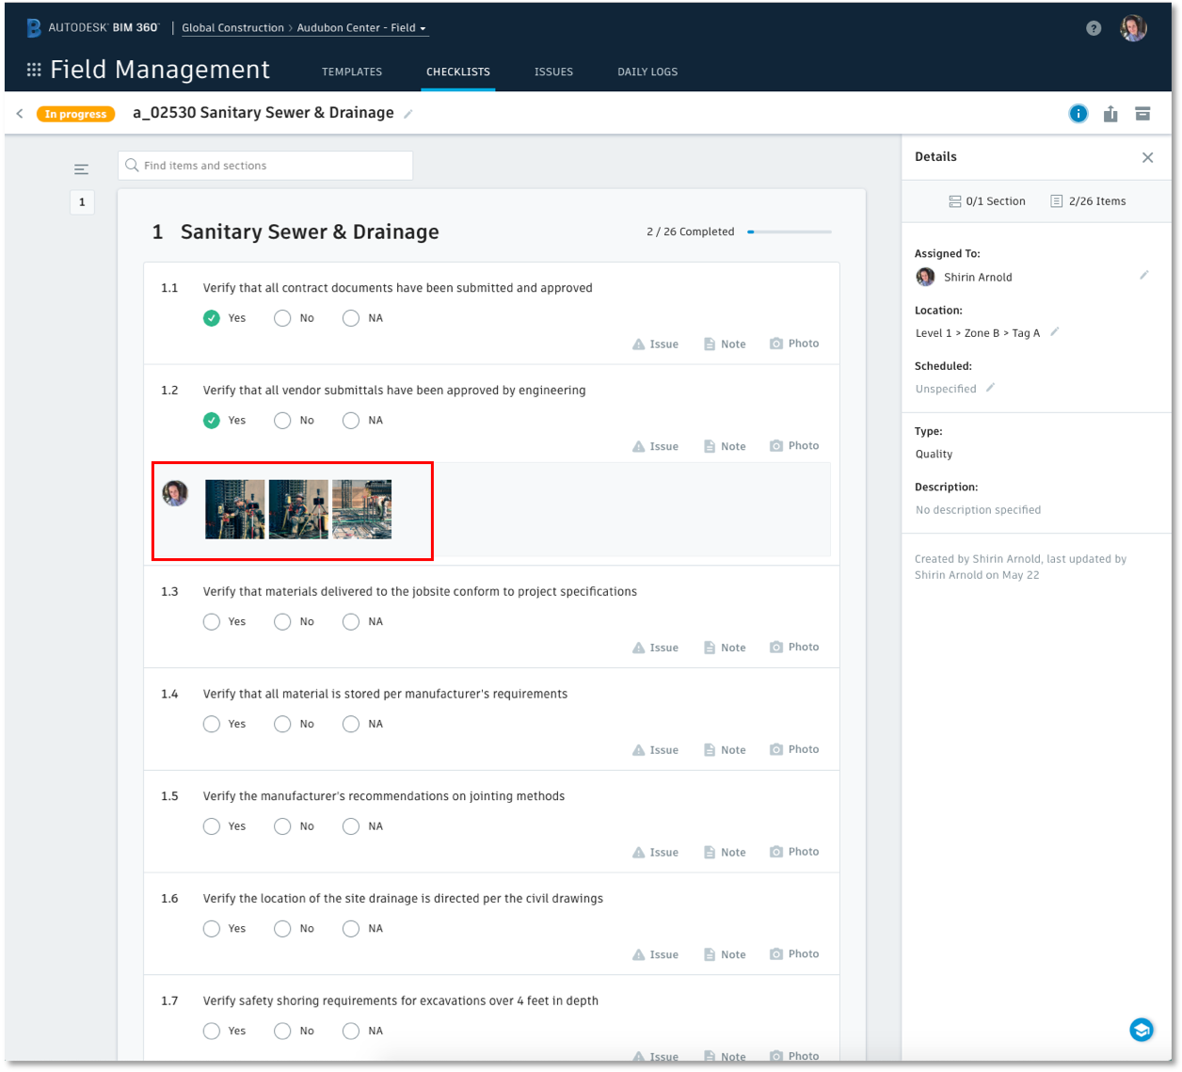The height and width of the screenshot is (1072, 1182).
Task: Select Yes for item 1.3
Action: coord(212,622)
